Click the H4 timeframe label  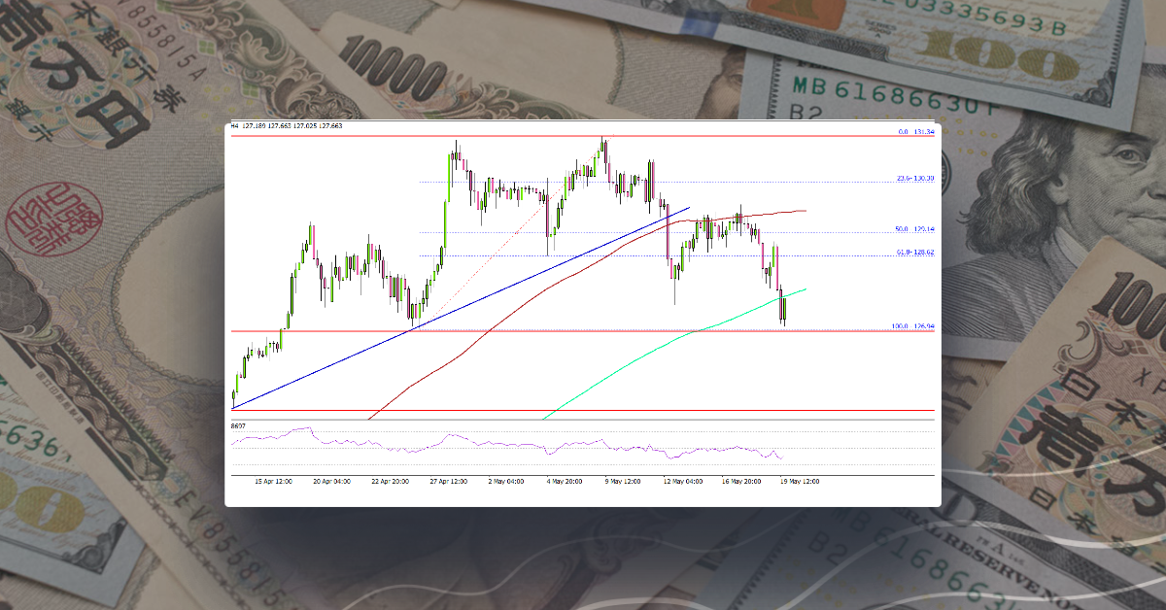point(232,125)
